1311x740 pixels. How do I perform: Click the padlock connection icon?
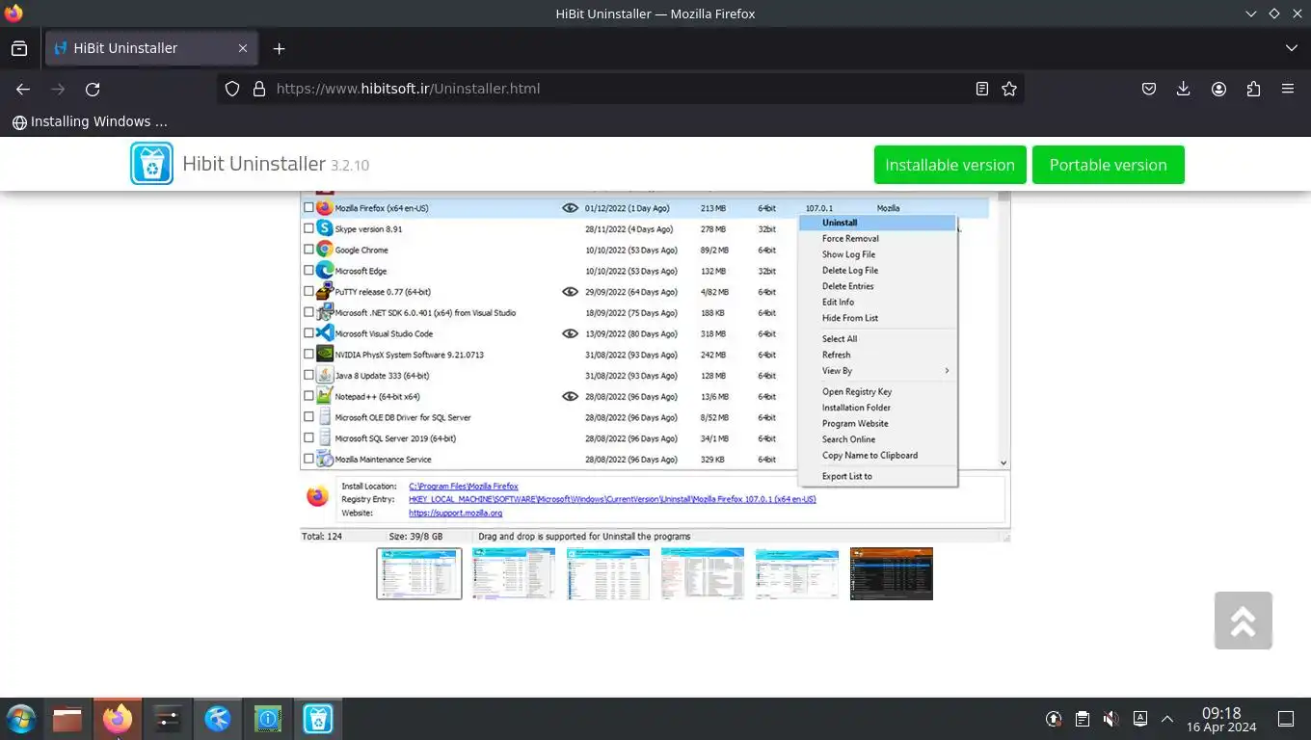coord(258,89)
